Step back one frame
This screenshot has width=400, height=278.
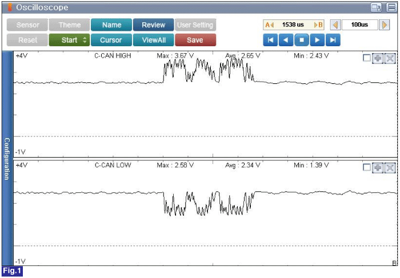[286, 40]
